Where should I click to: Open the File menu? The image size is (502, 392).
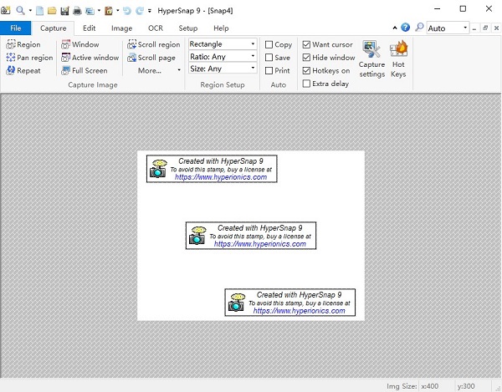coord(15,28)
